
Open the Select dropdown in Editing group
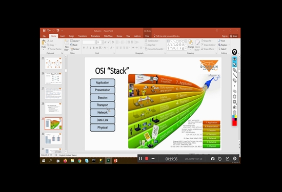(223, 49)
